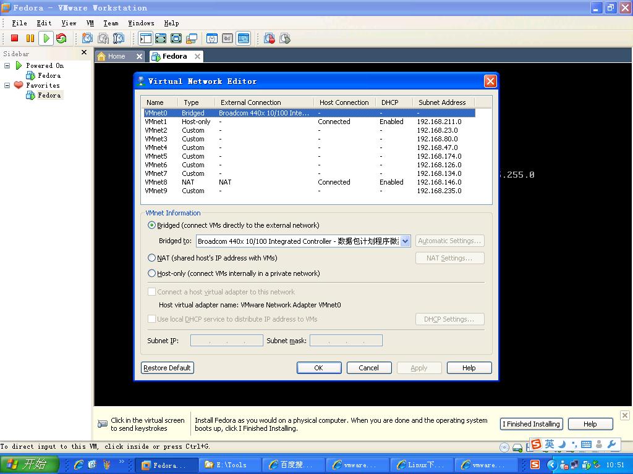633x474 pixels.
Task: Click the hard disk device status icon
Action: (517, 447)
